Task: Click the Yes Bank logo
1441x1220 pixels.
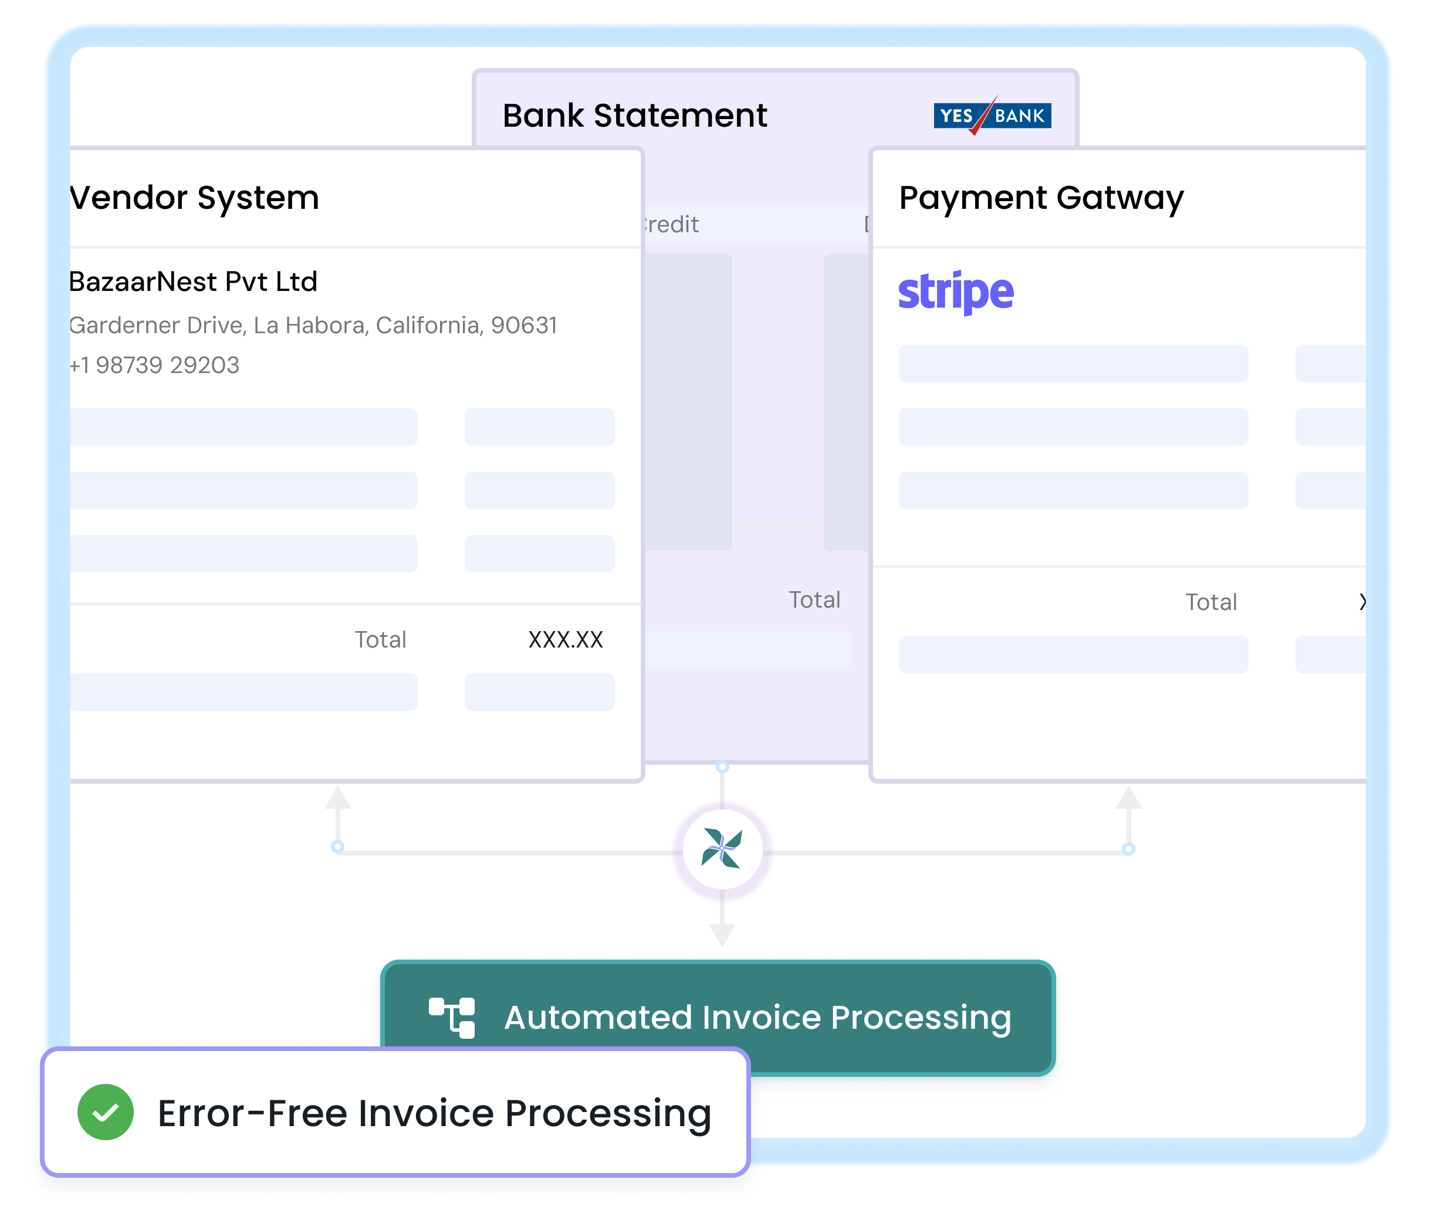Action: click(992, 115)
